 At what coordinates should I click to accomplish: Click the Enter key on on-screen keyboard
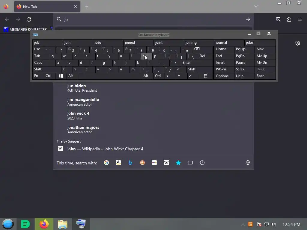tap(197, 63)
